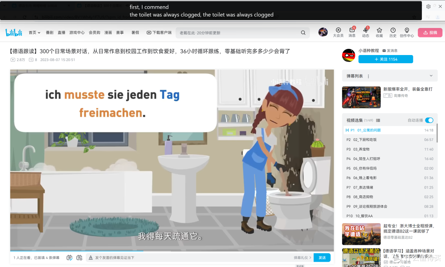Screen dimensions: 445x267
Task: Open 暑假 navigation item
Action: click(135, 32)
